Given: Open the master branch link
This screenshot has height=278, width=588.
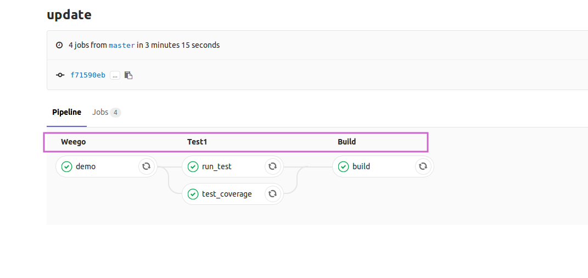Looking at the screenshot, I should (x=122, y=46).
